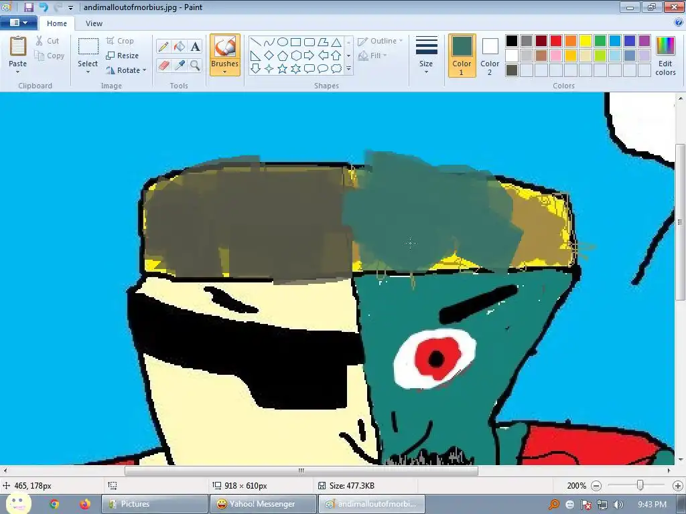Switch to Yahoo! Messenger taskbar button
The image size is (686, 514).
(x=263, y=504)
